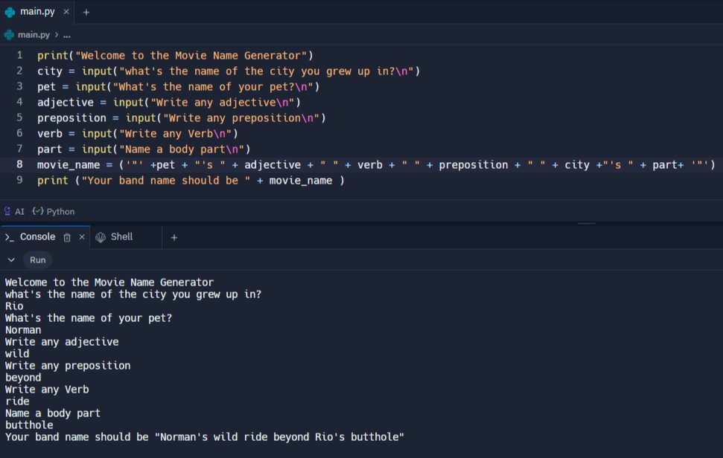Click console line 'beyond'
Viewport: 723px width, 458px height.
click(x=23, y=378)
